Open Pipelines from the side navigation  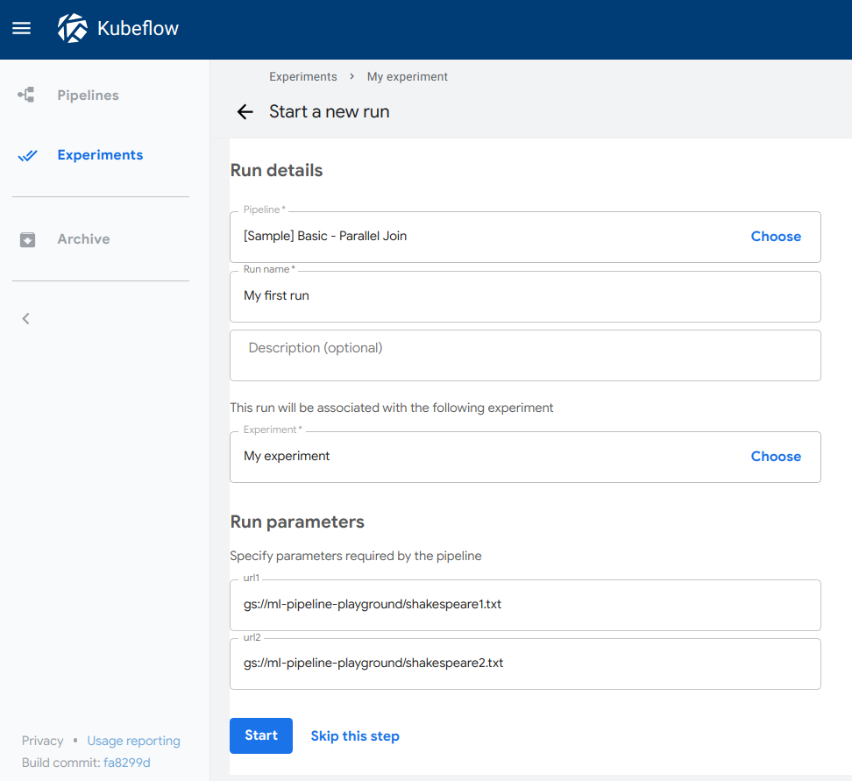click(x=88, y=95)
